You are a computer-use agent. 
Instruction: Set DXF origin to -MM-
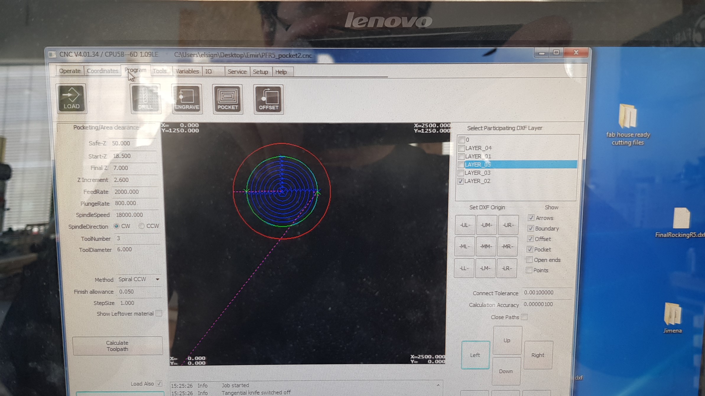click(486, 246)
